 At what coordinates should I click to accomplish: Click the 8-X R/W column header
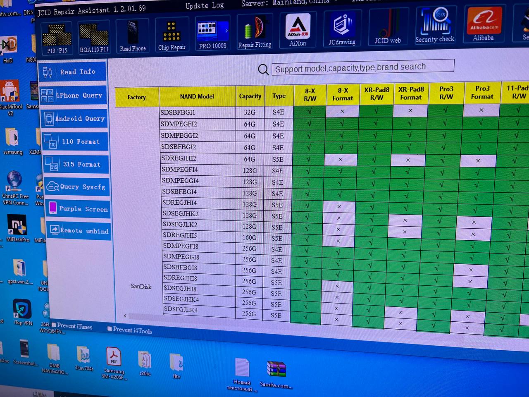click(x=310, y=95)
